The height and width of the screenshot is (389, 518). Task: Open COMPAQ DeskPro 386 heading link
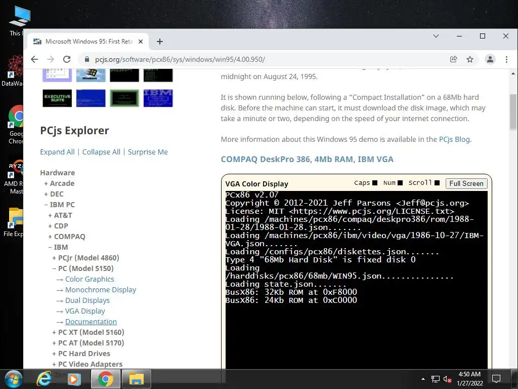(307, 159)
